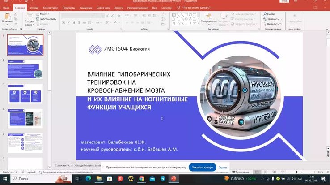Toggle underline Ч formatting
Viewport: 330px width, 185px height.
[74, 22]
